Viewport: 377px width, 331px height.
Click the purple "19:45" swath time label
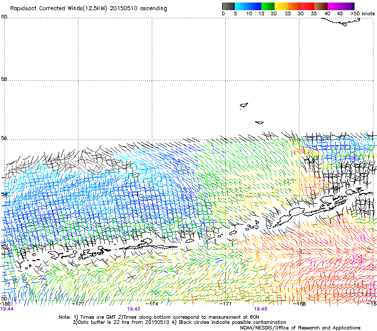click(133, 309)
